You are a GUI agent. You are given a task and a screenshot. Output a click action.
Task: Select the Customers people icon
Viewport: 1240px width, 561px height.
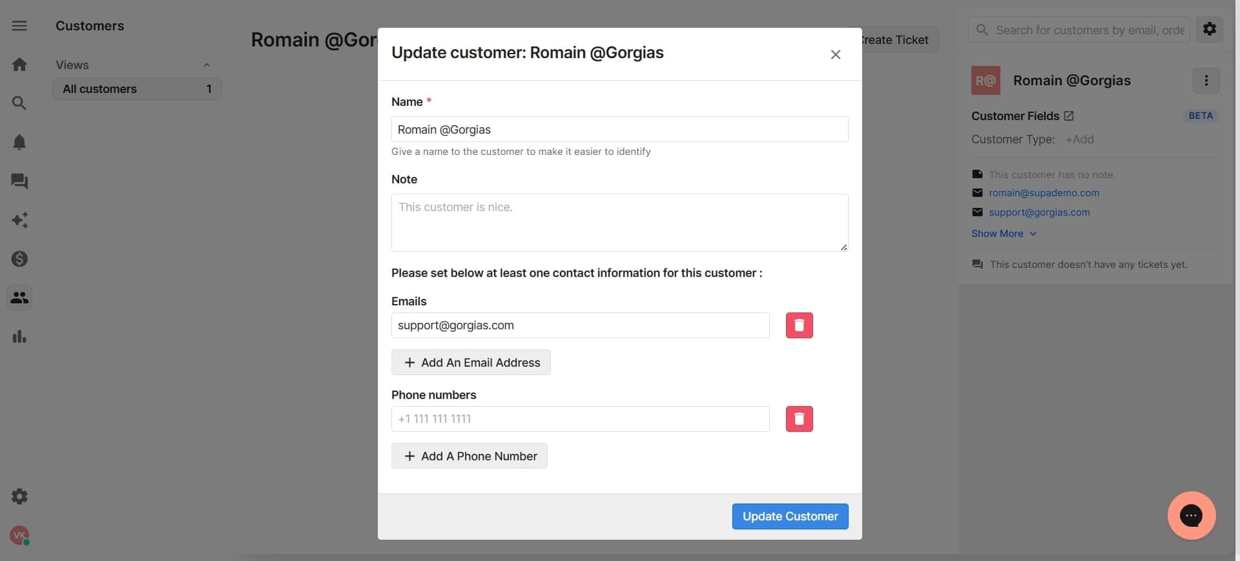pos(19,298)
